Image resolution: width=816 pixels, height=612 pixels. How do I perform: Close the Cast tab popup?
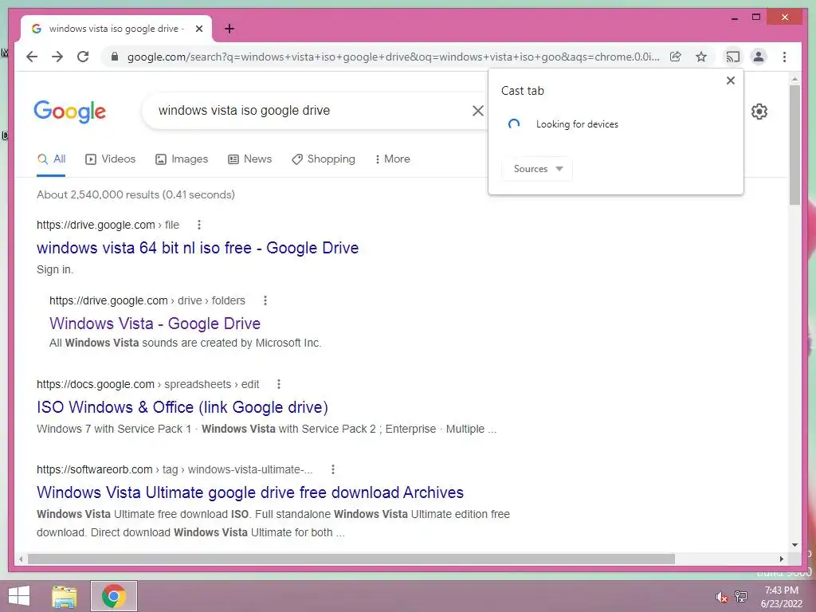pos(731,80)
